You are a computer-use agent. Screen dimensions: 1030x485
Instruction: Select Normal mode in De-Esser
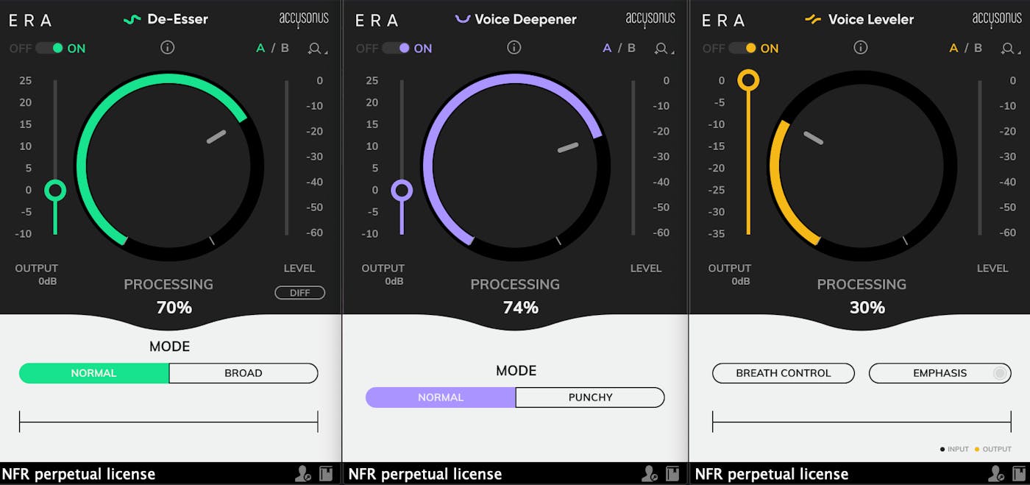pyautogui.click(x=94, y=373)
